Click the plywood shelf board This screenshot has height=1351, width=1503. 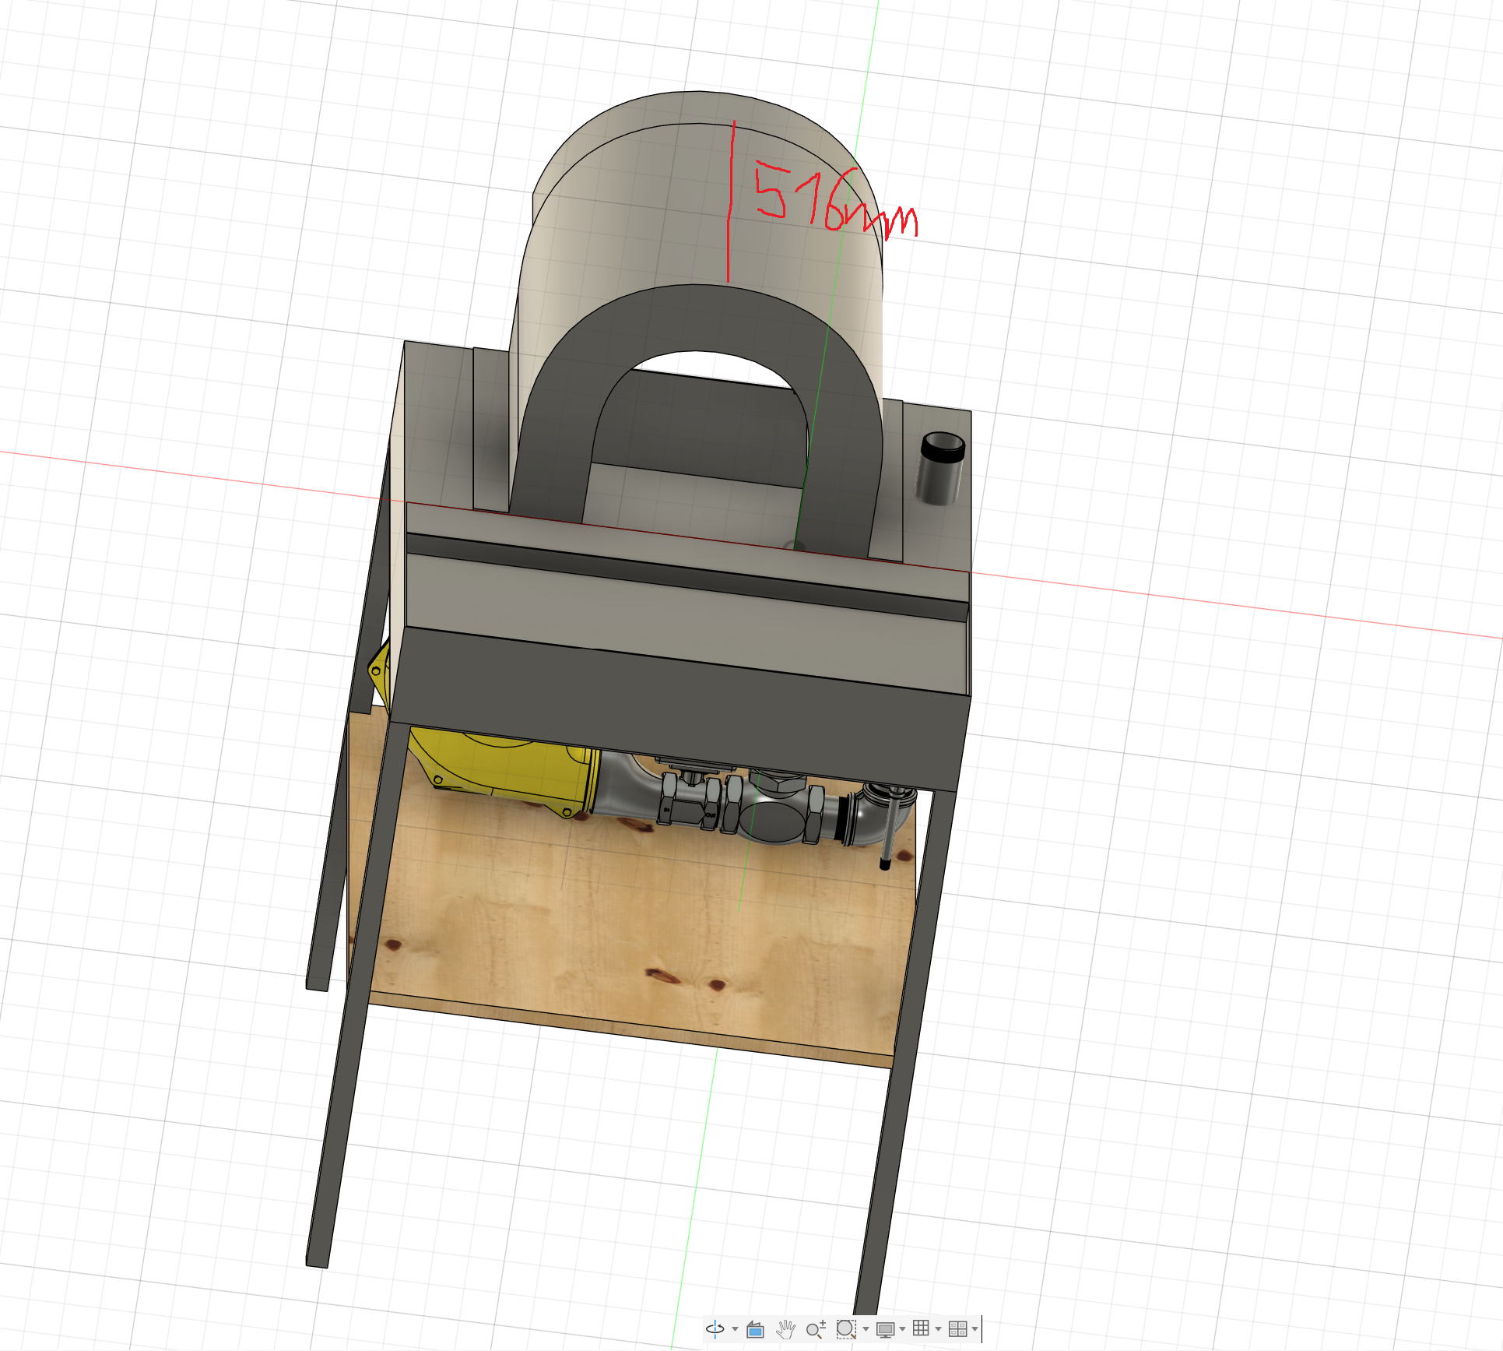click(623, 934)
